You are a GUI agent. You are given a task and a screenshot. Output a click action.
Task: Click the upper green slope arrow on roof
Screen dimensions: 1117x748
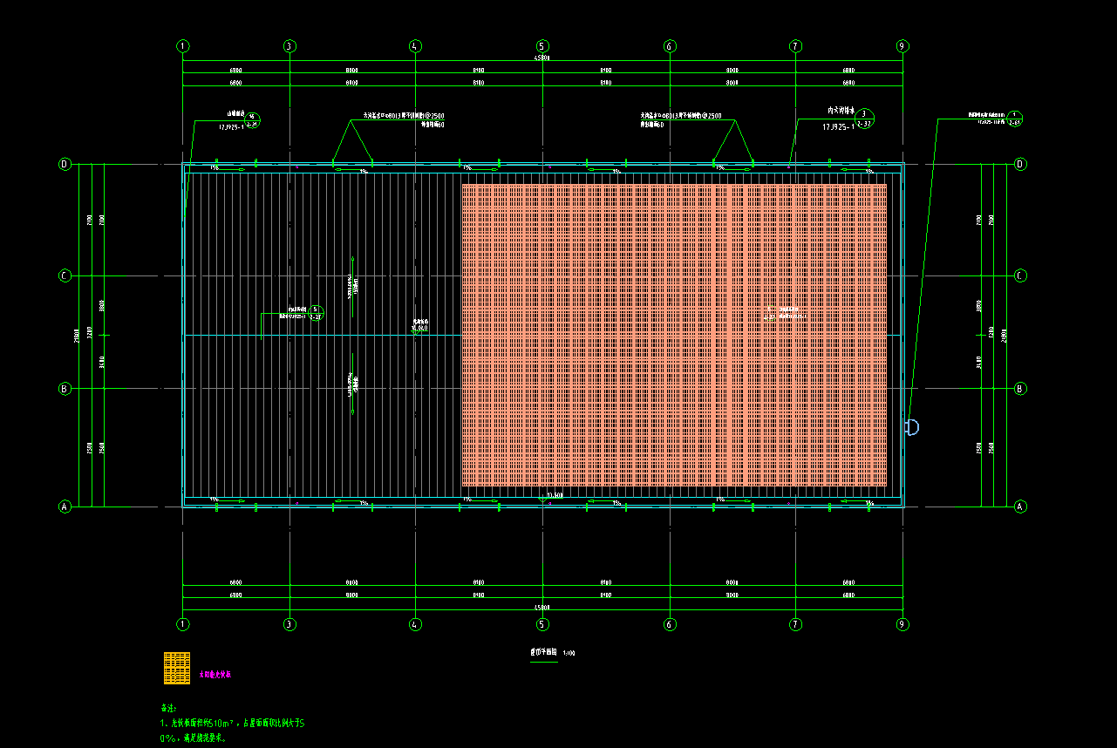click(x=352, y=285)
